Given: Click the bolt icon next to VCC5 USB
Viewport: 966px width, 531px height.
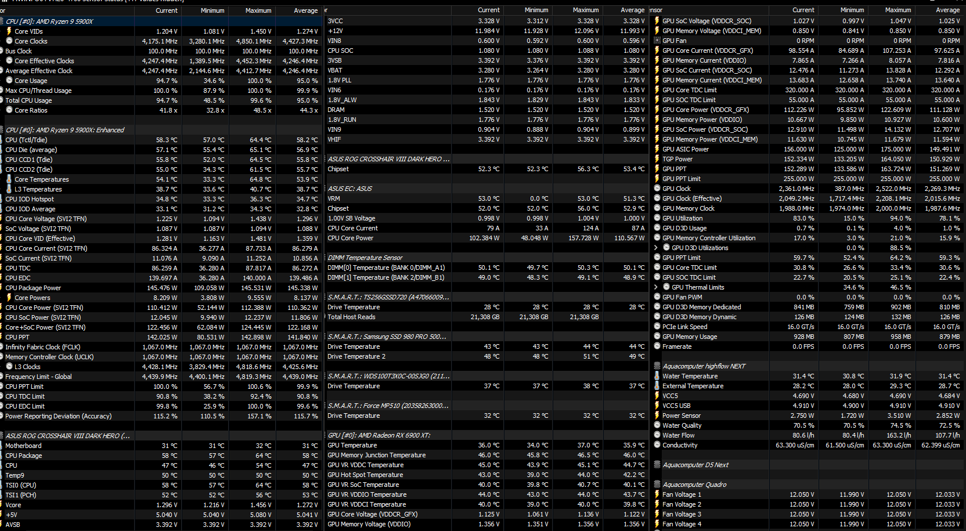Looking at the screenshot, I should coord(657,406).
